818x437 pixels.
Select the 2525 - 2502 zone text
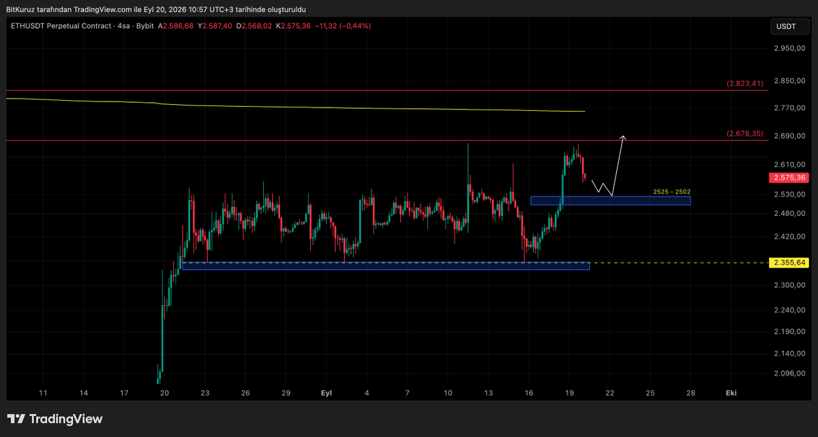tap(671, 192)
